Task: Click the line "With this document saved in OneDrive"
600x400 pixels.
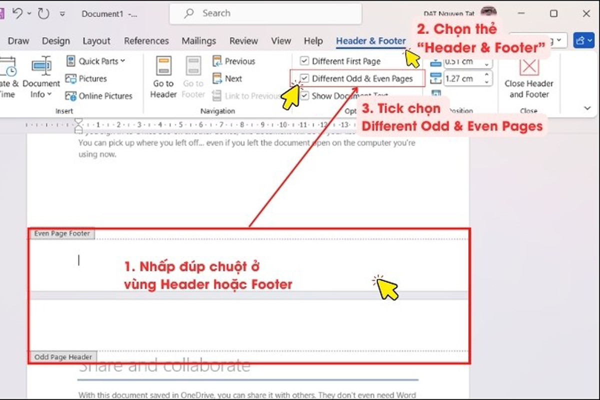Action: 248,395
